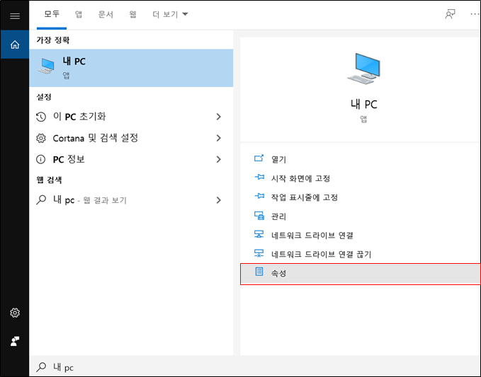
Task: Choose 열기 action
Action: (x=360, y=159)
